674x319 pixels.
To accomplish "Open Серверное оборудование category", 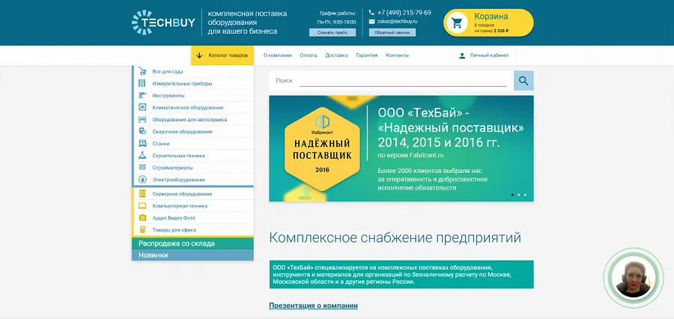I will (x=182, y=195).
